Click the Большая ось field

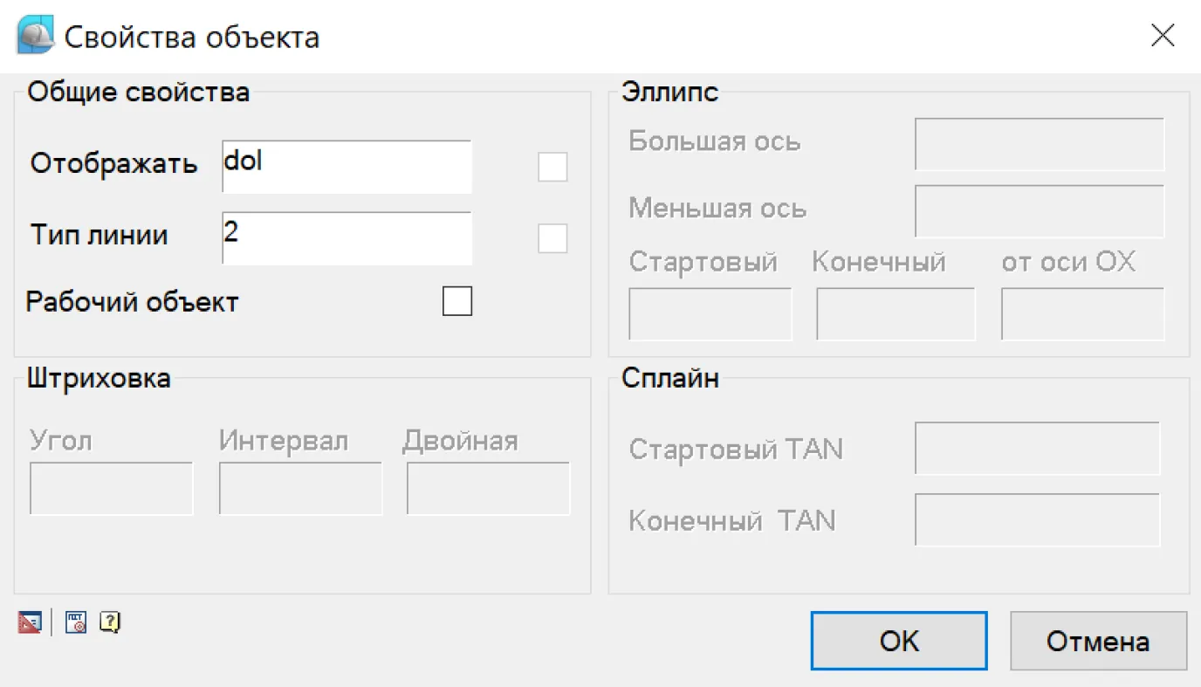click(1039, 144)
